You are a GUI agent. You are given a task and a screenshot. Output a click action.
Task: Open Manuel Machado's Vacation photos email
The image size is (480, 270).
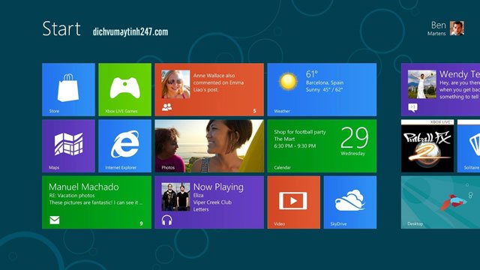[x=97, y=202]
